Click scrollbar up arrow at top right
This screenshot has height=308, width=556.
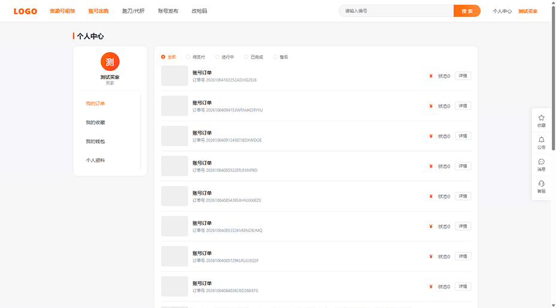553,2
